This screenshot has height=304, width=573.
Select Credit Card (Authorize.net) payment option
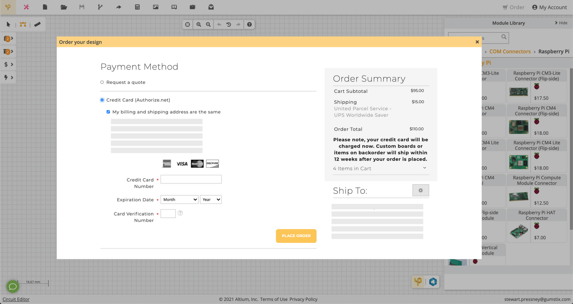point(102,100)
